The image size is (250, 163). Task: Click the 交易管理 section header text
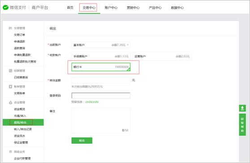(x=19, y=28)
